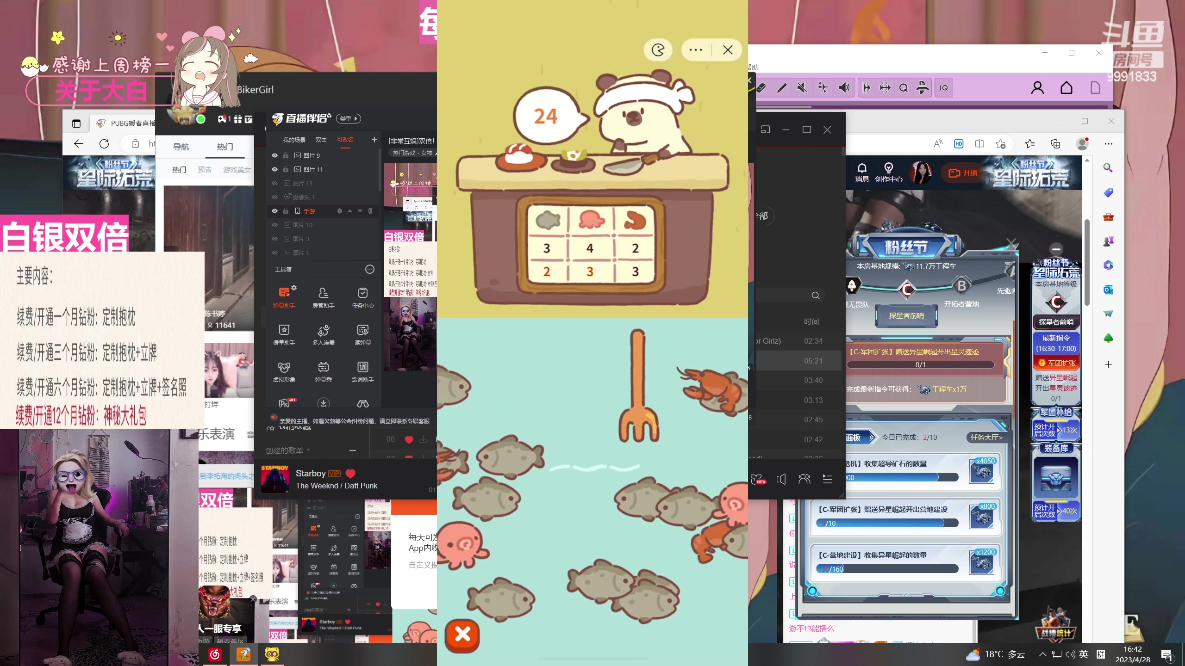
Task: Toggle visibility of 图片 11 layer
Action: [274, 169]
